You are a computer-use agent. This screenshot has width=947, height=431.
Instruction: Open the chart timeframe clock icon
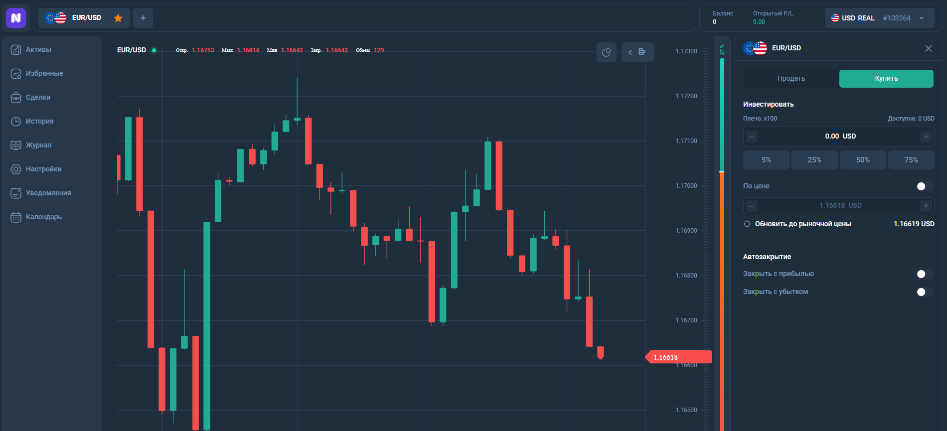click(607, 52)
